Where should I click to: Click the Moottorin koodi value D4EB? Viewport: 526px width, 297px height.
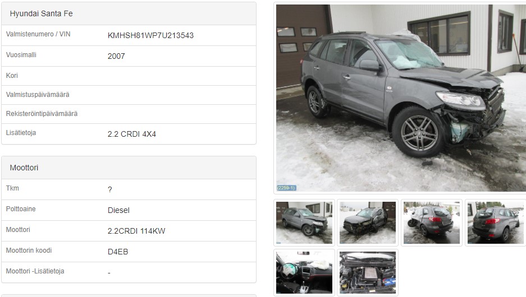point(118,252)
